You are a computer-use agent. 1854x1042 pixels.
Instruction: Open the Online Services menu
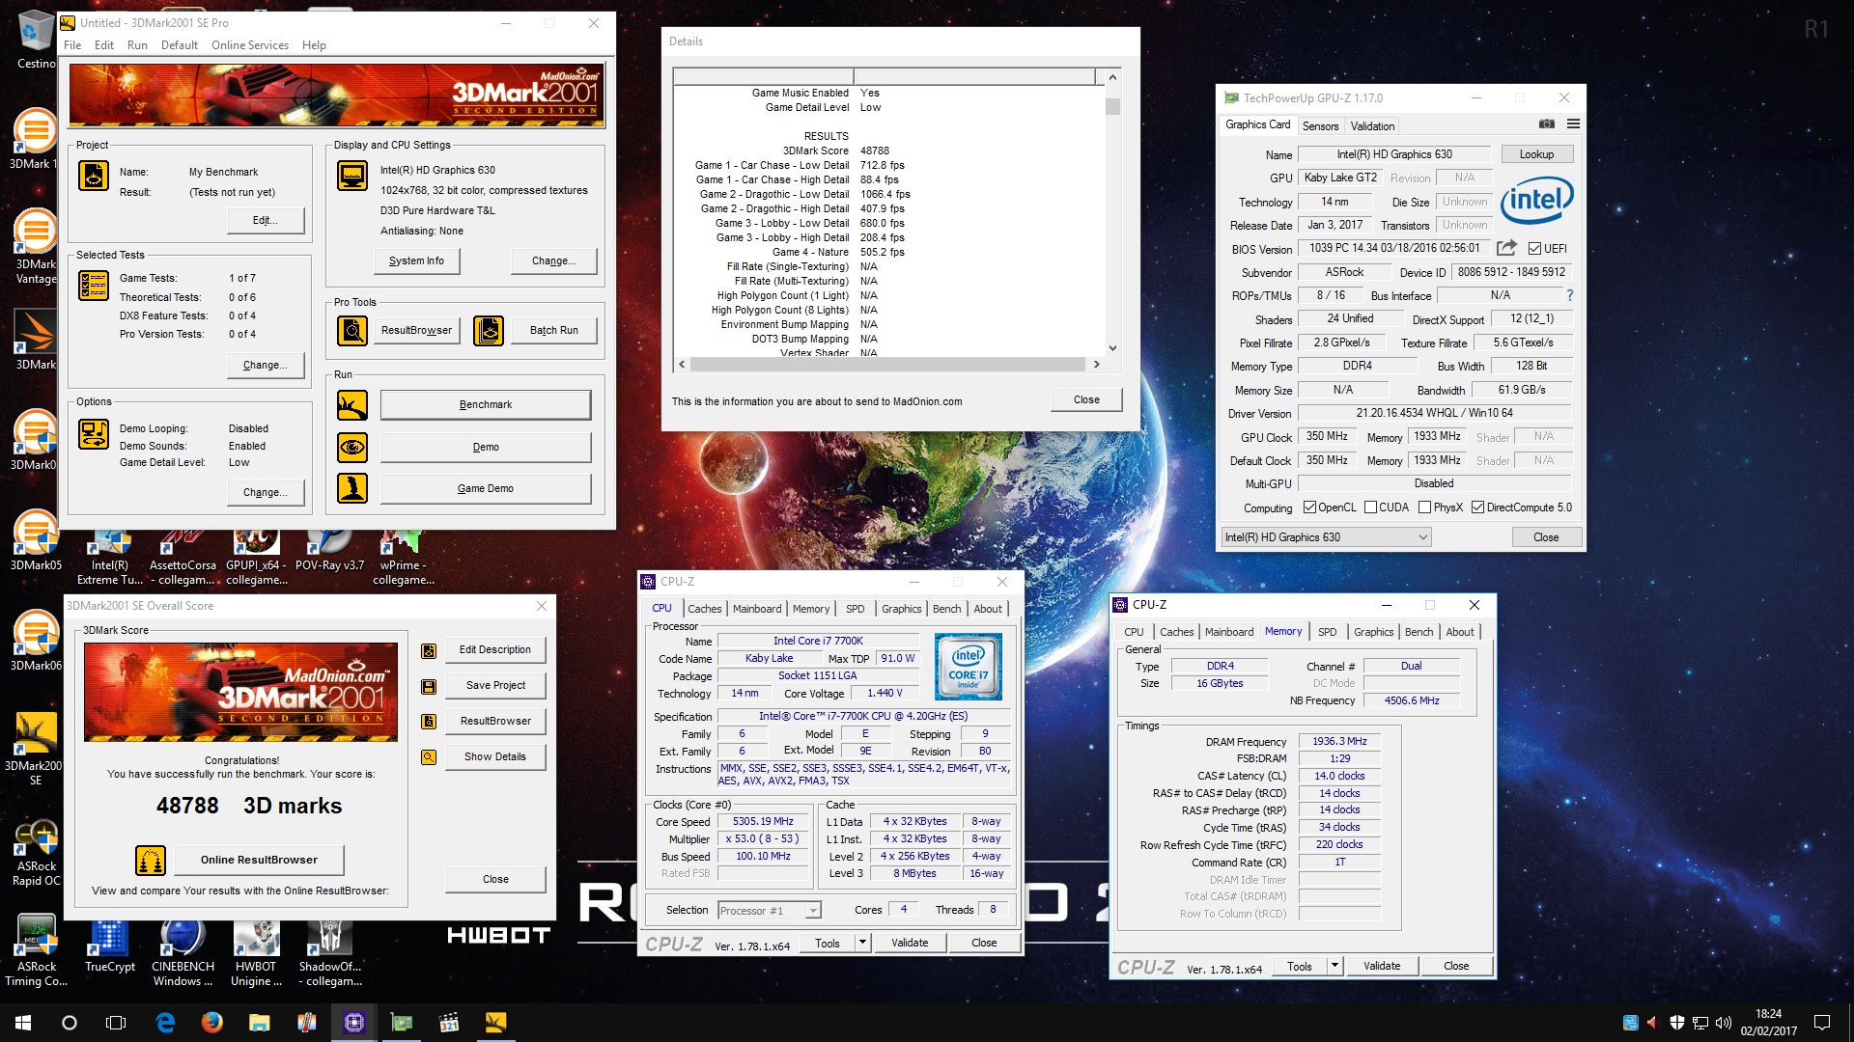pyautogui.click(x=250, y=45)
